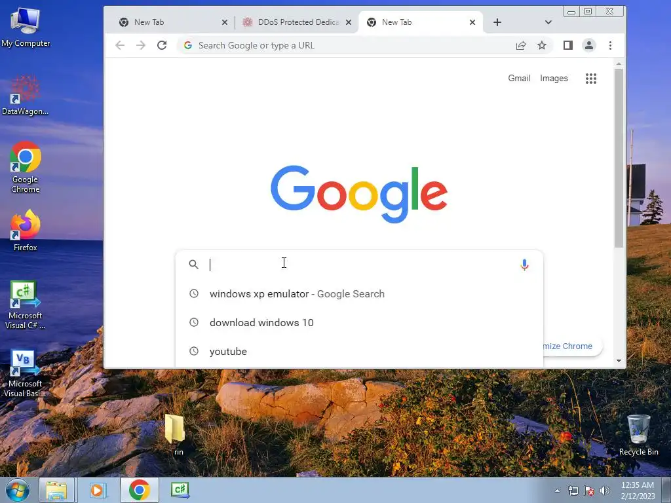The width and height of the screenshot is (671, 503).
Task: Bookmark this tab with the star icon
Action: pyautogui.click(x=542, y=45)
